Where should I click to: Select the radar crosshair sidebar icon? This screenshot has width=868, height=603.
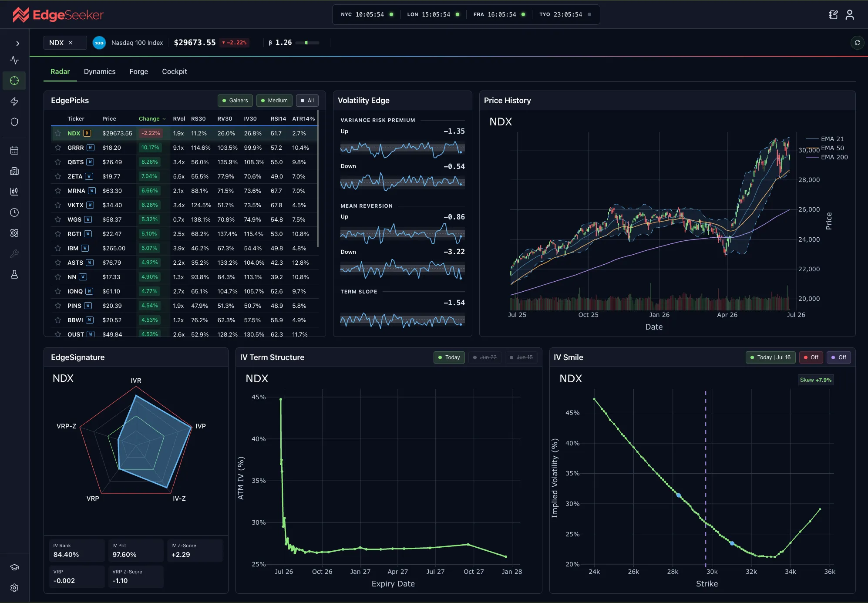tap(14, 81)
